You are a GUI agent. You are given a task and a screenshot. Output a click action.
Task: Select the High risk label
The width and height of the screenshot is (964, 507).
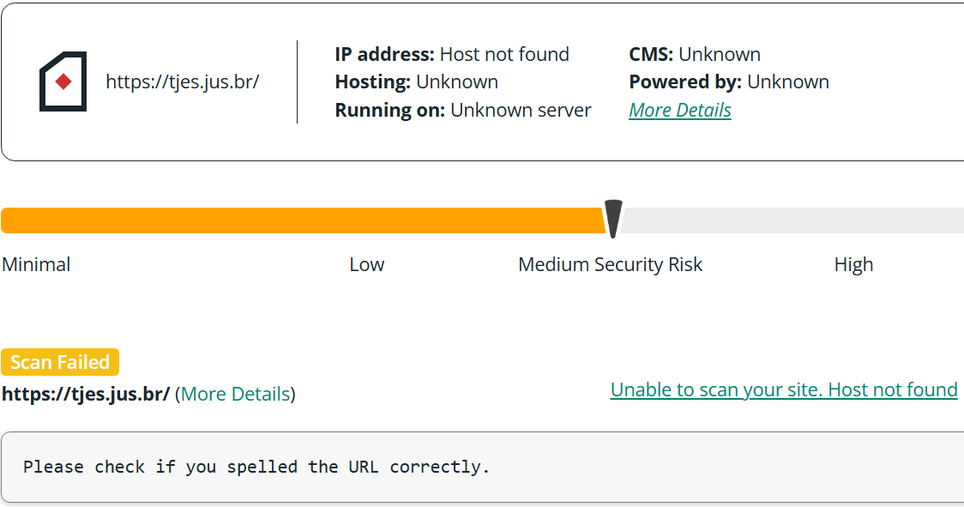[853, 264]
